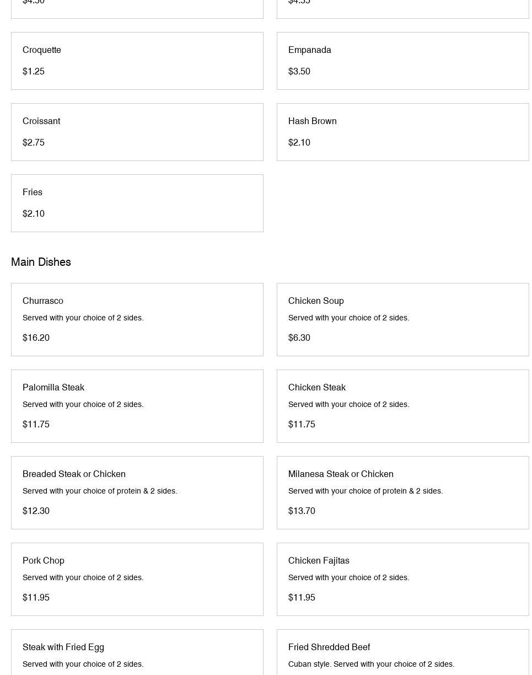Select the Hash Brown item
Viewport: 532px width, 675px height.
(402, 132)
